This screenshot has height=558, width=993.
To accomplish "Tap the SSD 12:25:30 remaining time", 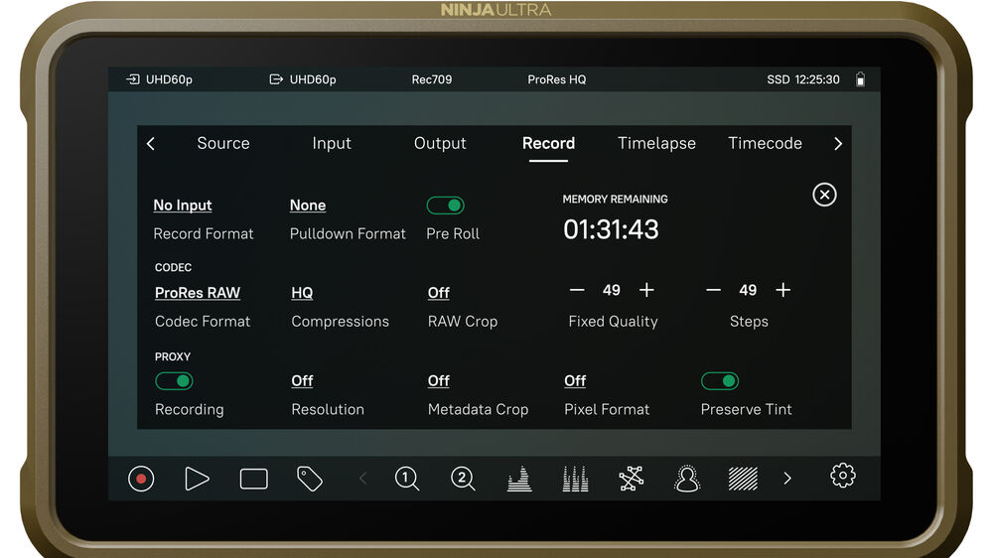I will [803, 79].
